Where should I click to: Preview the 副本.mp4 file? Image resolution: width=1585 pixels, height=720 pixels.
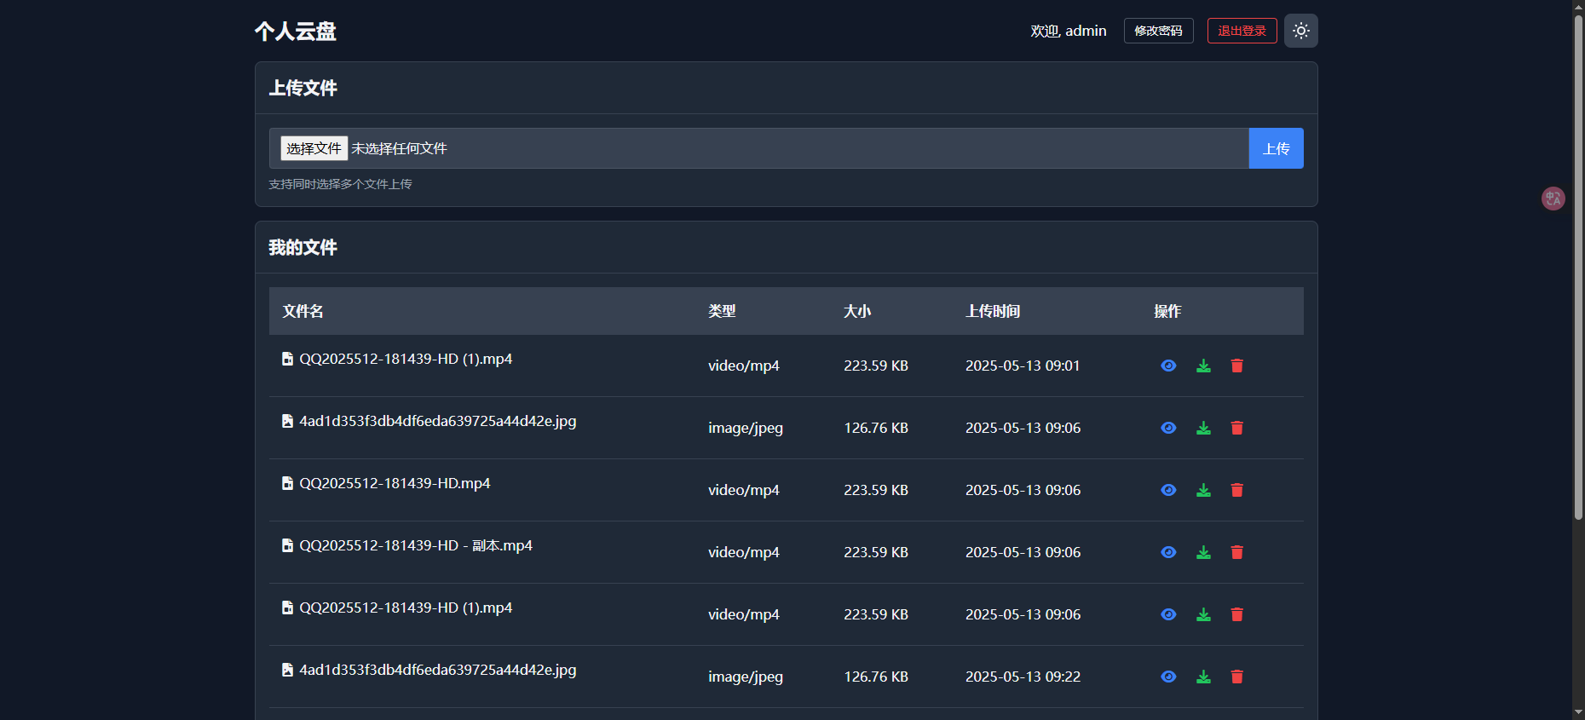click(1168, 552)
